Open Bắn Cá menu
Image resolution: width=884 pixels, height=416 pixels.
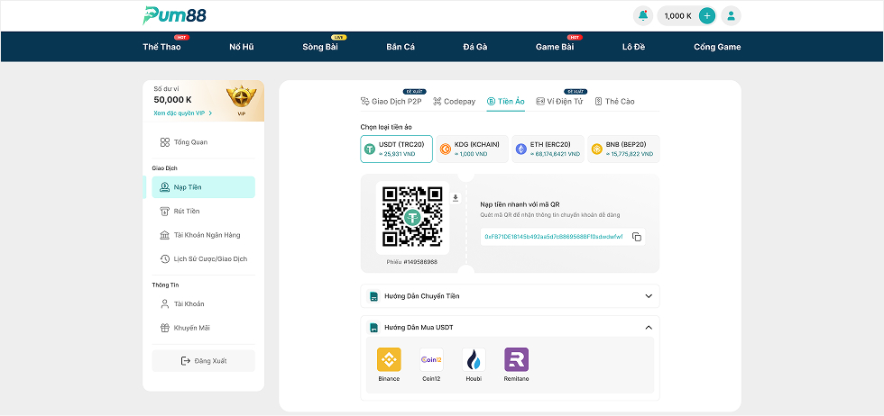pyautogui.click(x=401, y=47)
